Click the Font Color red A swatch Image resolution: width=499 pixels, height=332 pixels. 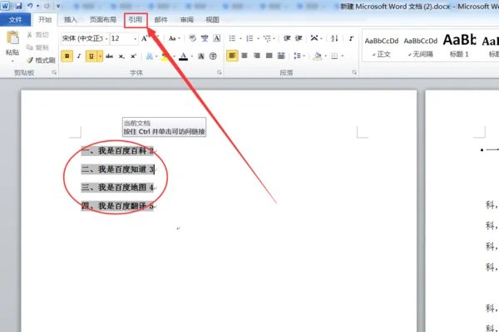[183, 56]
